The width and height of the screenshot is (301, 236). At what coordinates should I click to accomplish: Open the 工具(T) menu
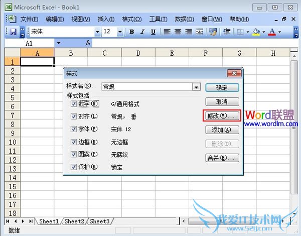pyautogui.click(x=159, y=19)
